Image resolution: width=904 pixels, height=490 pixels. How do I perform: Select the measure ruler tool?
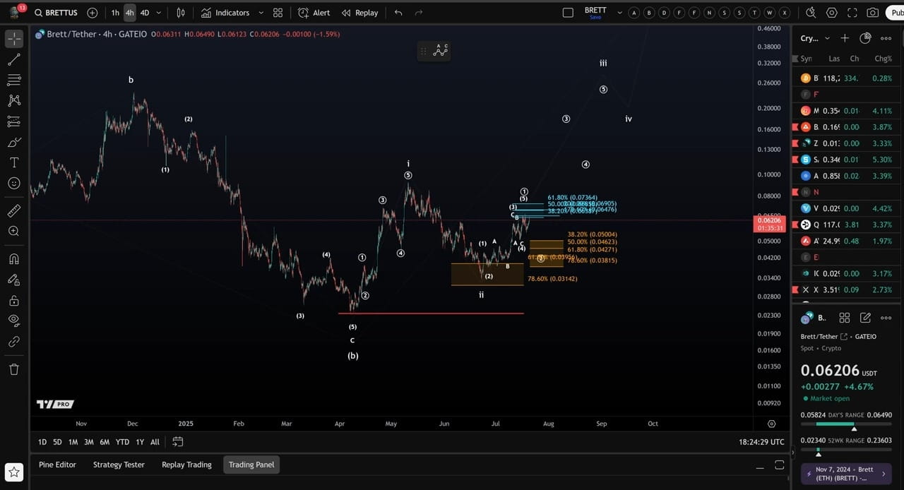click(x=14, y=210)
